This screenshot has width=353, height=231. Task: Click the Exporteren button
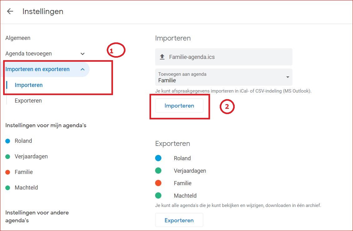179,220
